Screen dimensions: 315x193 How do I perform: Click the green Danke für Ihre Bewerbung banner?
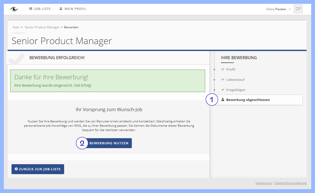point(108,81)
